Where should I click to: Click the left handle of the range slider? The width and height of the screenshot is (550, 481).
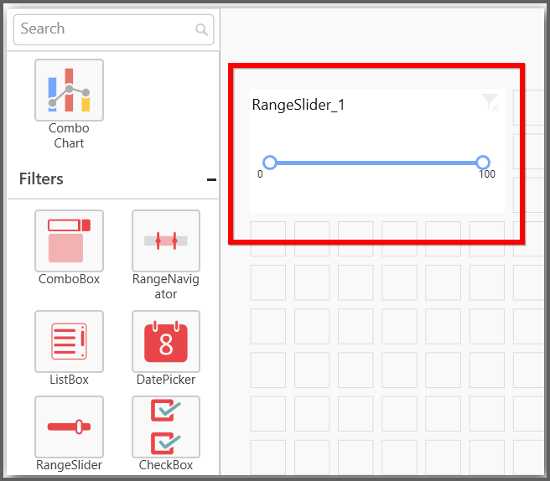tap(269, 163)
